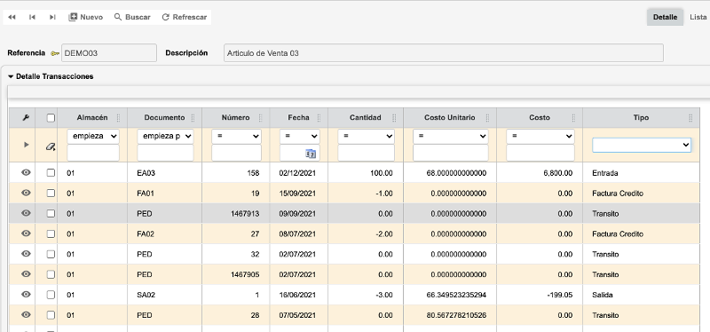Screen dimensions: 710x332
Task: Open Fecha filter operator dropdown
Action: coord(299,137)
